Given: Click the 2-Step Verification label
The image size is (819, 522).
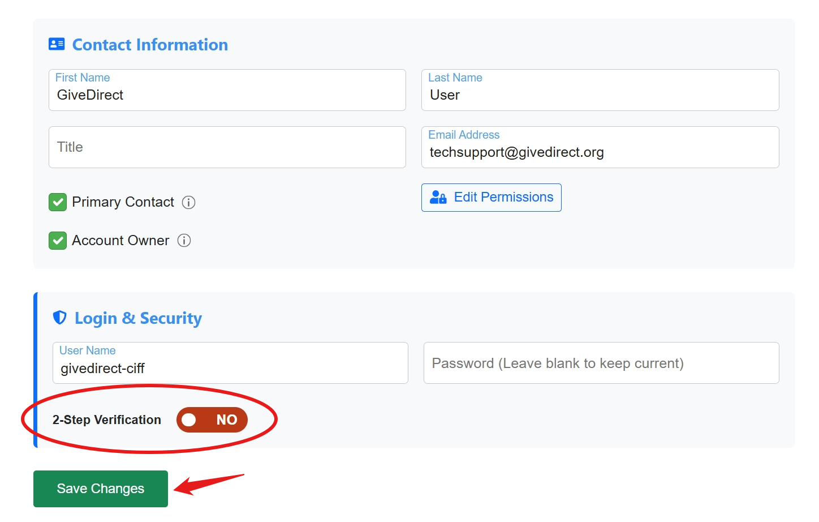Looking at the screenshot, I should (107, 420).
